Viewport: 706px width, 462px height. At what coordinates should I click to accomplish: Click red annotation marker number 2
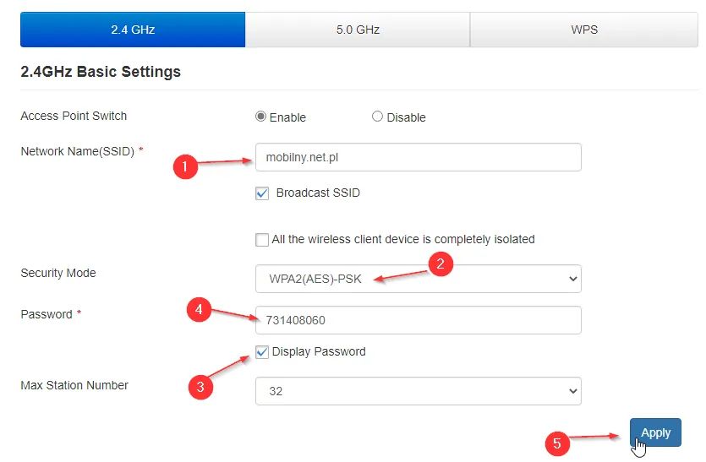coord(440,264)
